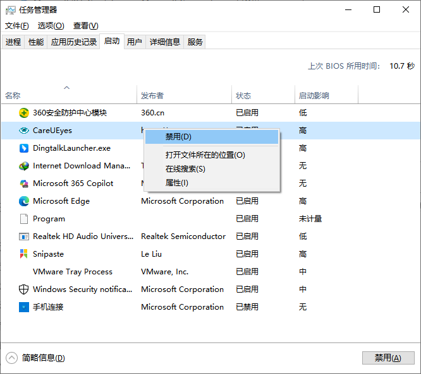This screenshot has height=374, width=421.
Task: Choose 禁用(D) in context menu
Action: [212, 137]
